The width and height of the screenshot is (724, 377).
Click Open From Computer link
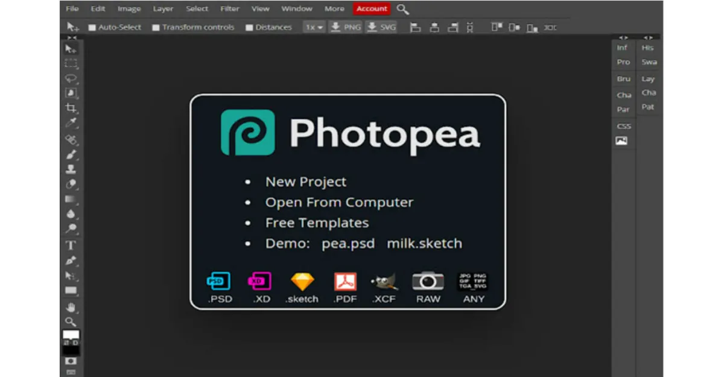coord(339,203)
